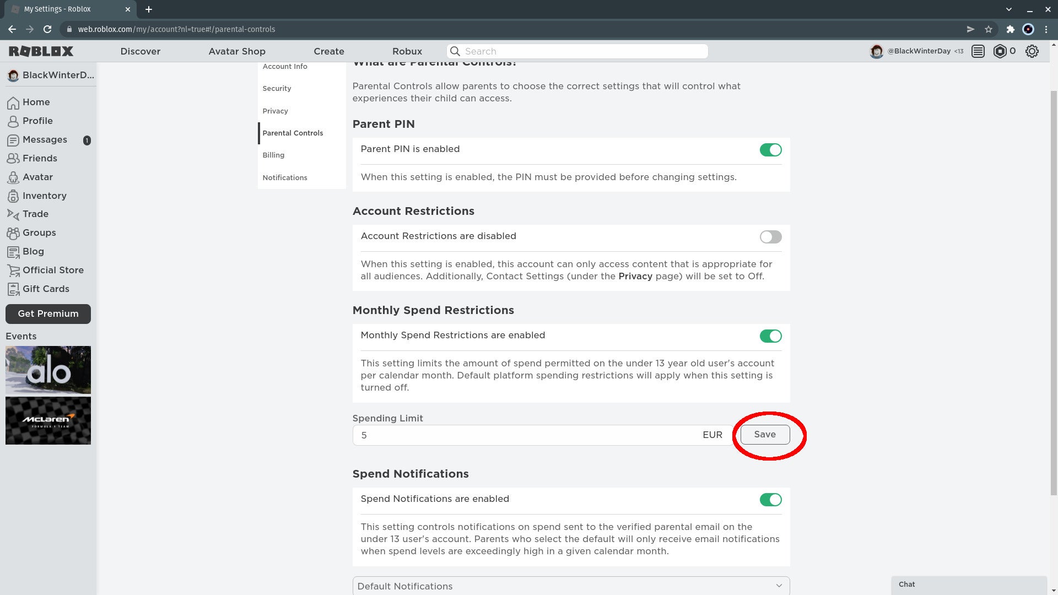Open the Blog sidebar icon
1058x595 pixels.
(13, 252)
